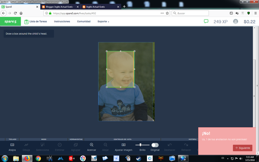Click the right-middle handle of the box
The image size is (259, 162).
[x=134, y=69]
